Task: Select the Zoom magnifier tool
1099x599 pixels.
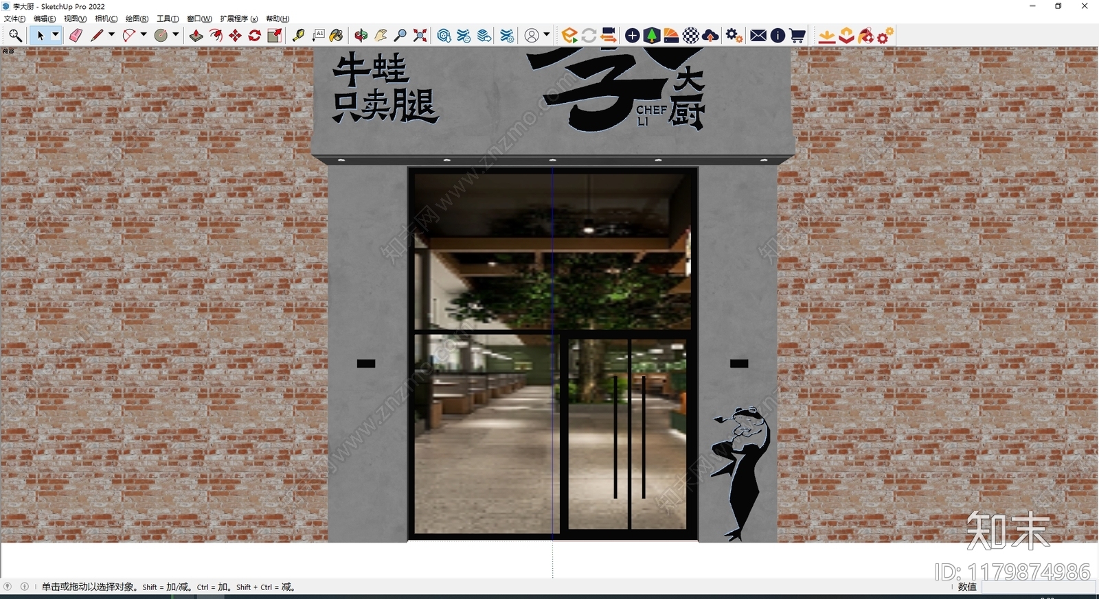Action: [x=400, y=36]
